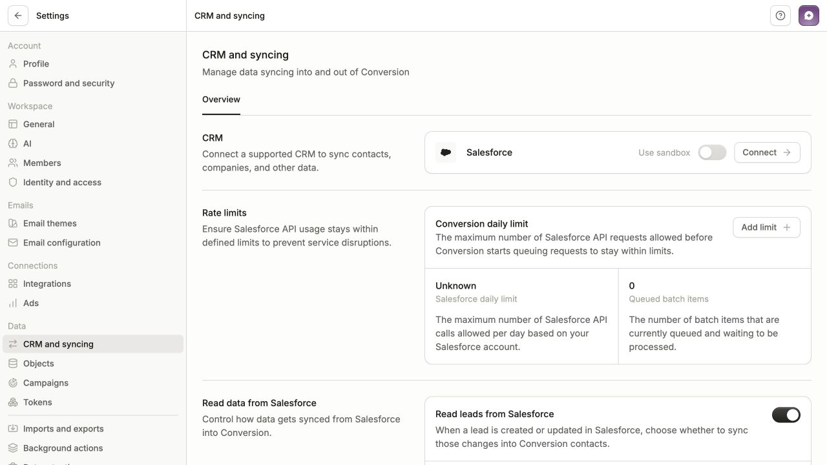The width and height of the screenshot is (827, 465).
Task: Click the back arrow next to Settings
Action: point(18,15)
